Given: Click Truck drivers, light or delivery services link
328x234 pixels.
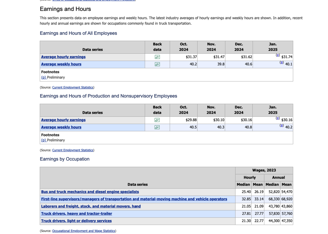Looking at the screenshot, I should click(76, 221).
